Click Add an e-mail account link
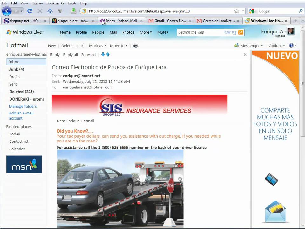The width and height of the screenshot is (305, 229). click(21, 116)
